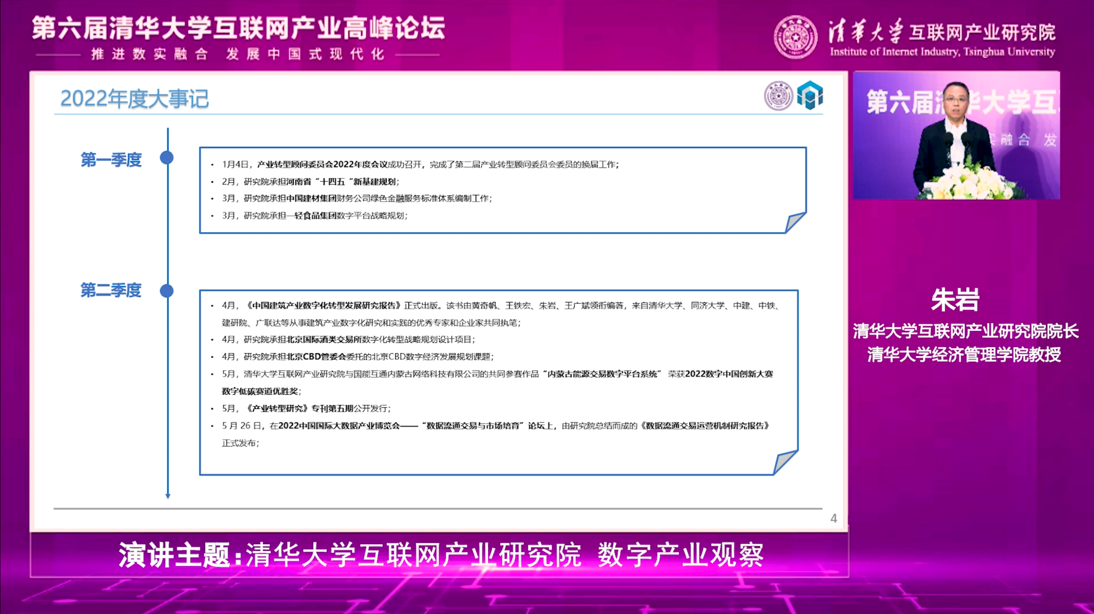Click the Tsinghua University seal in header

click(796, 37)
